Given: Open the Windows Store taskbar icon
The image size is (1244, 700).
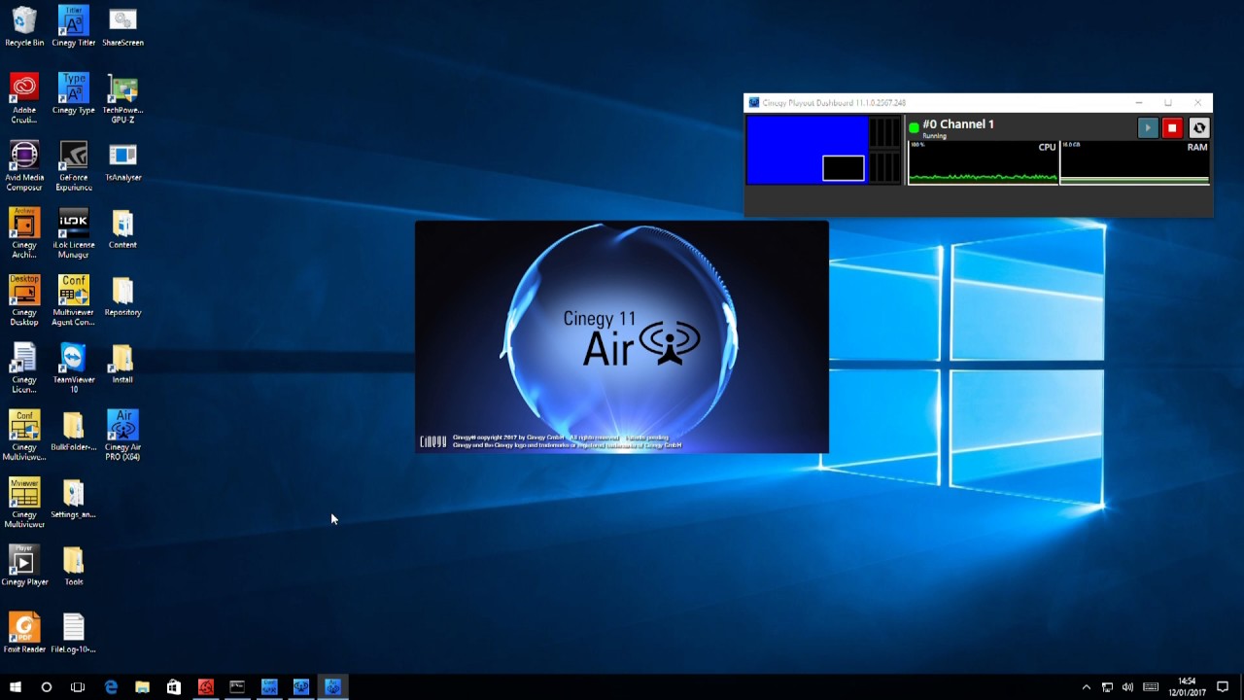Looking at the screenshot, I should click(x=173, y=686).
